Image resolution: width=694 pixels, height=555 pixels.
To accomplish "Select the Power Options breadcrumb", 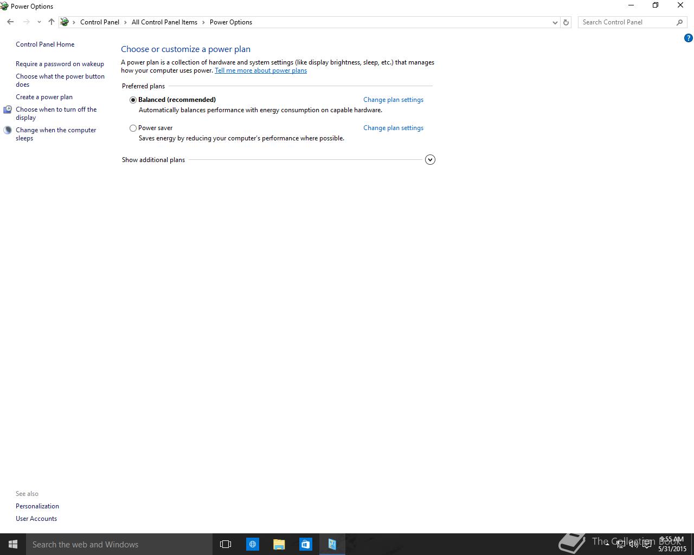I will tap(231, 22).
